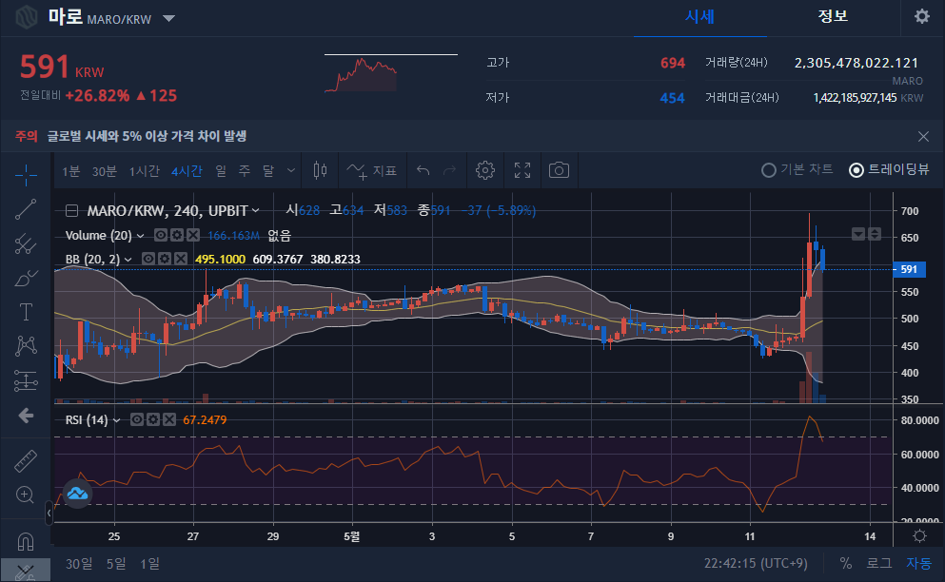Dismiss the price difference warning banner
The image size is (945, 582).
pos(923,136)
